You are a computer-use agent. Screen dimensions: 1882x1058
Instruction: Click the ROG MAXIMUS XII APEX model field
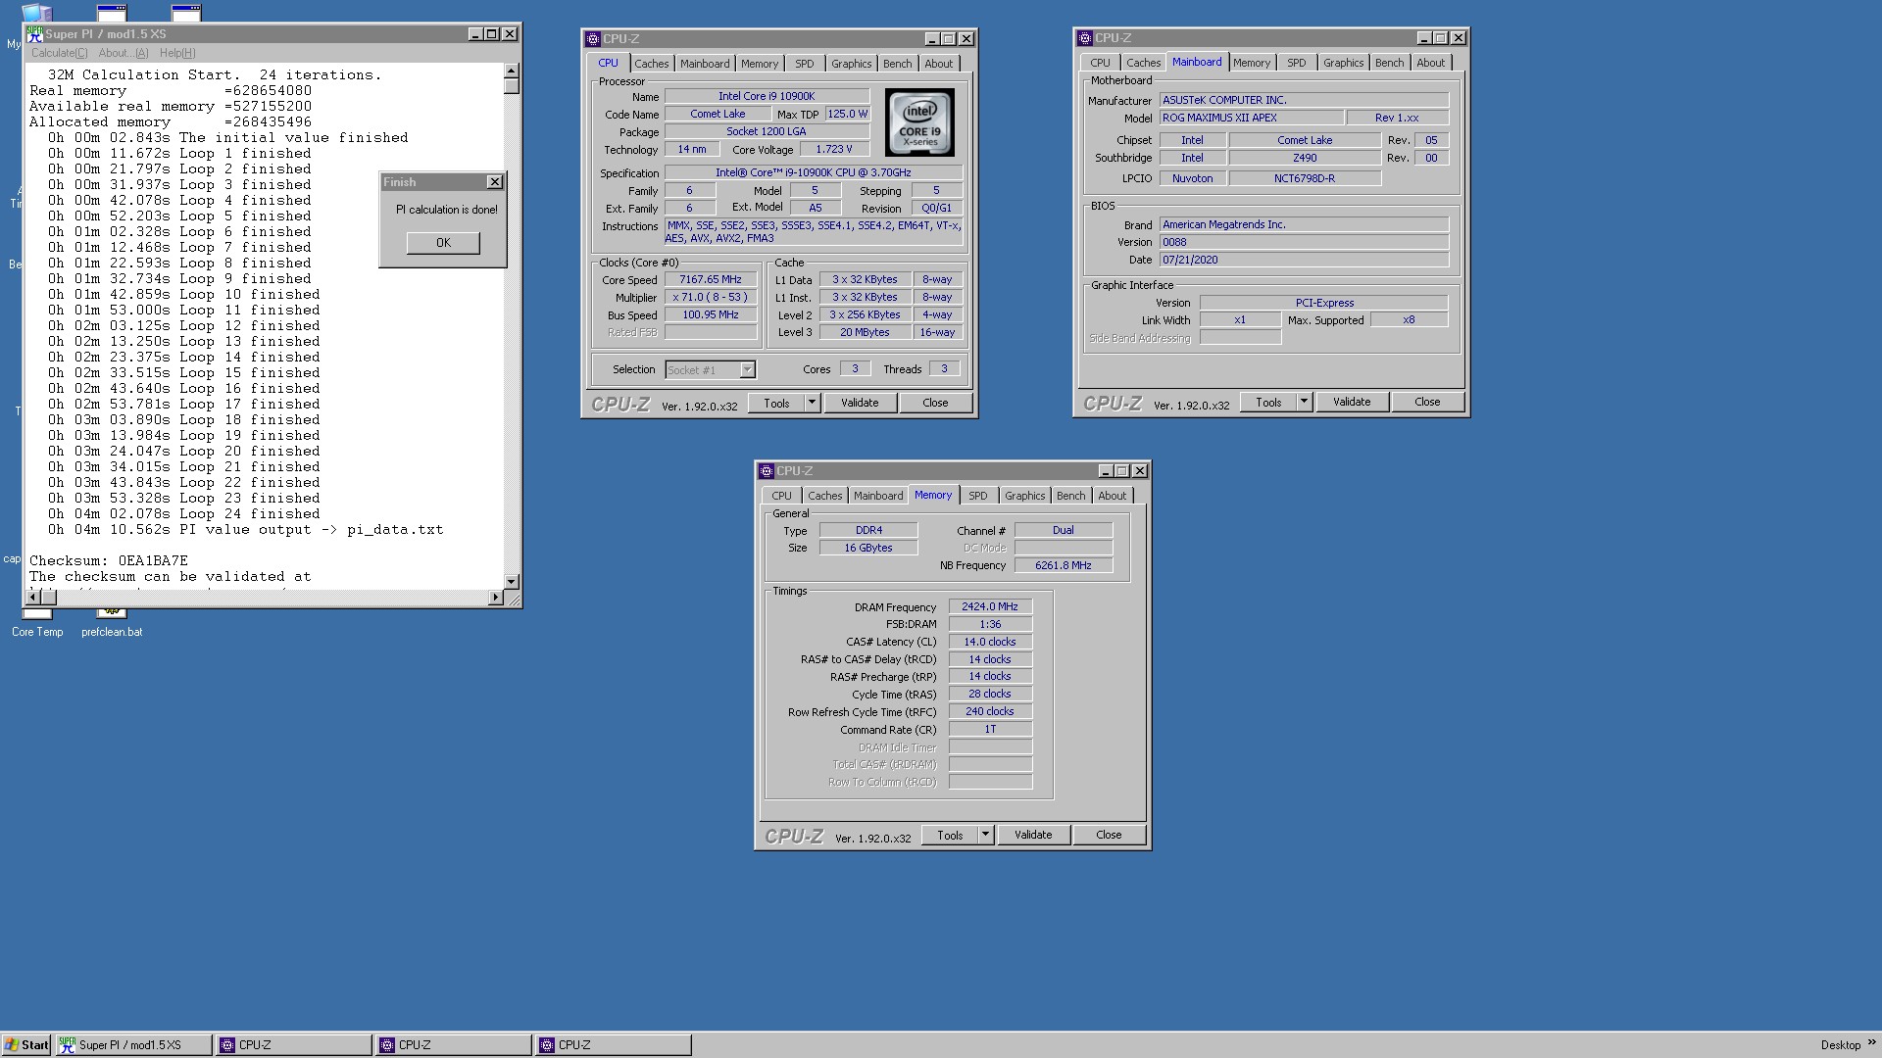click(x=1252, y=118)
